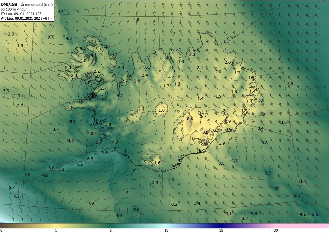Screen dimensions: 329x233
Task: Click the map value '5.5'
Action: 28,175
